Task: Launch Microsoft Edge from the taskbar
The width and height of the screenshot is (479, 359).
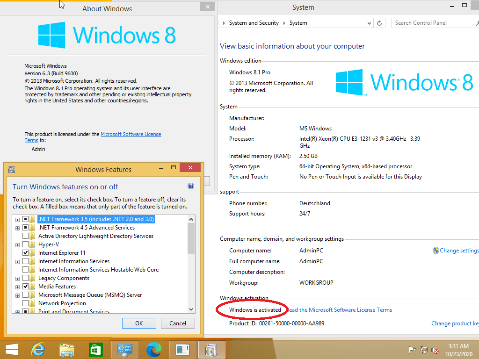Action: (x=153, y=350)
